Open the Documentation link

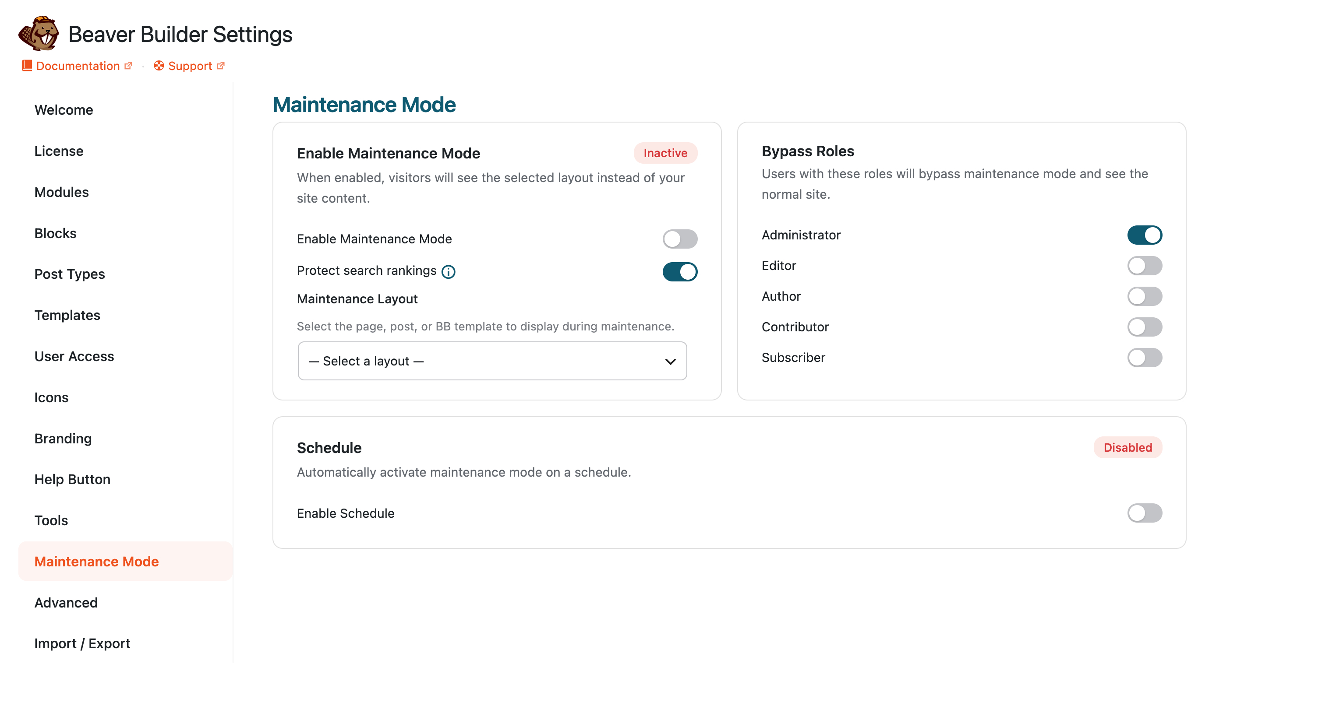pos(78,66)
